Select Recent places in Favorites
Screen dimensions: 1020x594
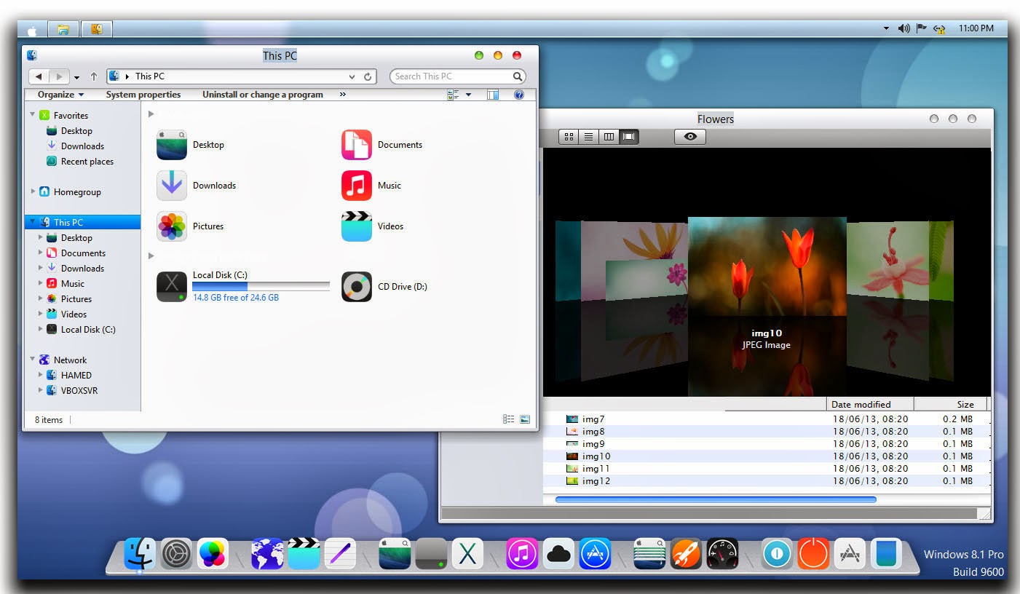[87, 162]
